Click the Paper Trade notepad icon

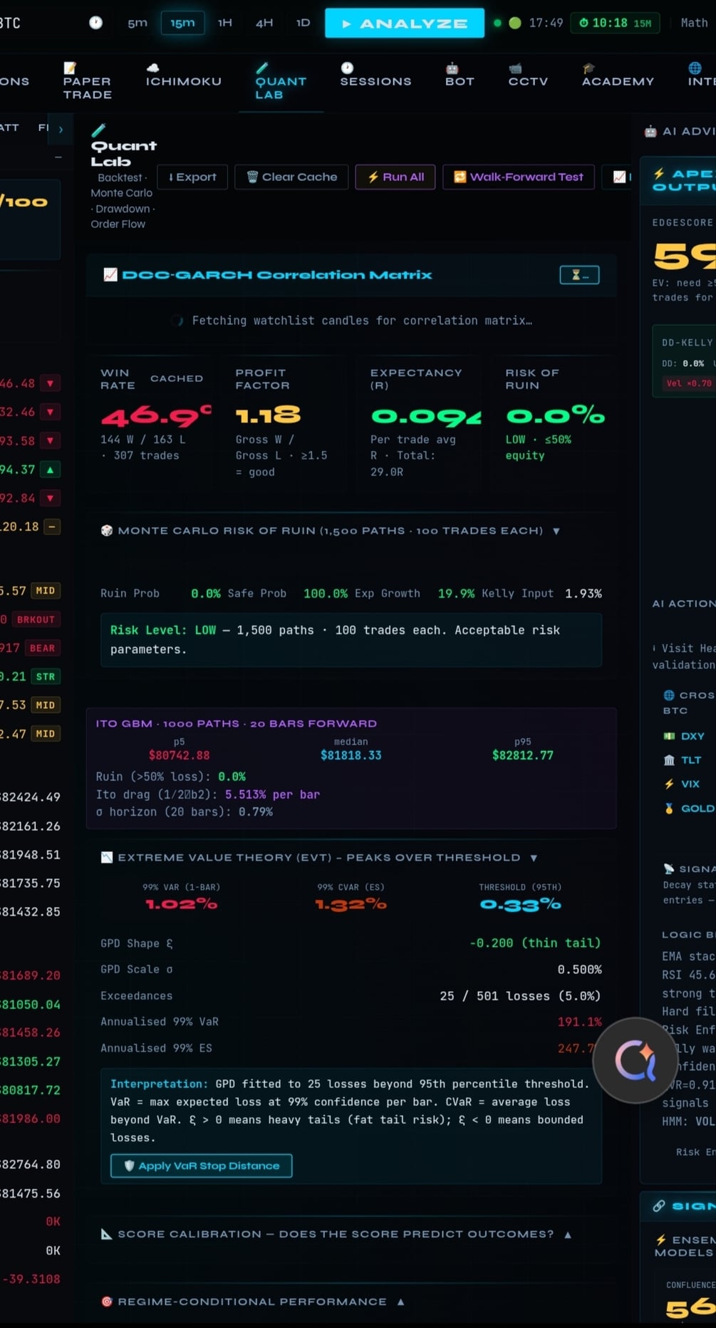coord(70,68)
